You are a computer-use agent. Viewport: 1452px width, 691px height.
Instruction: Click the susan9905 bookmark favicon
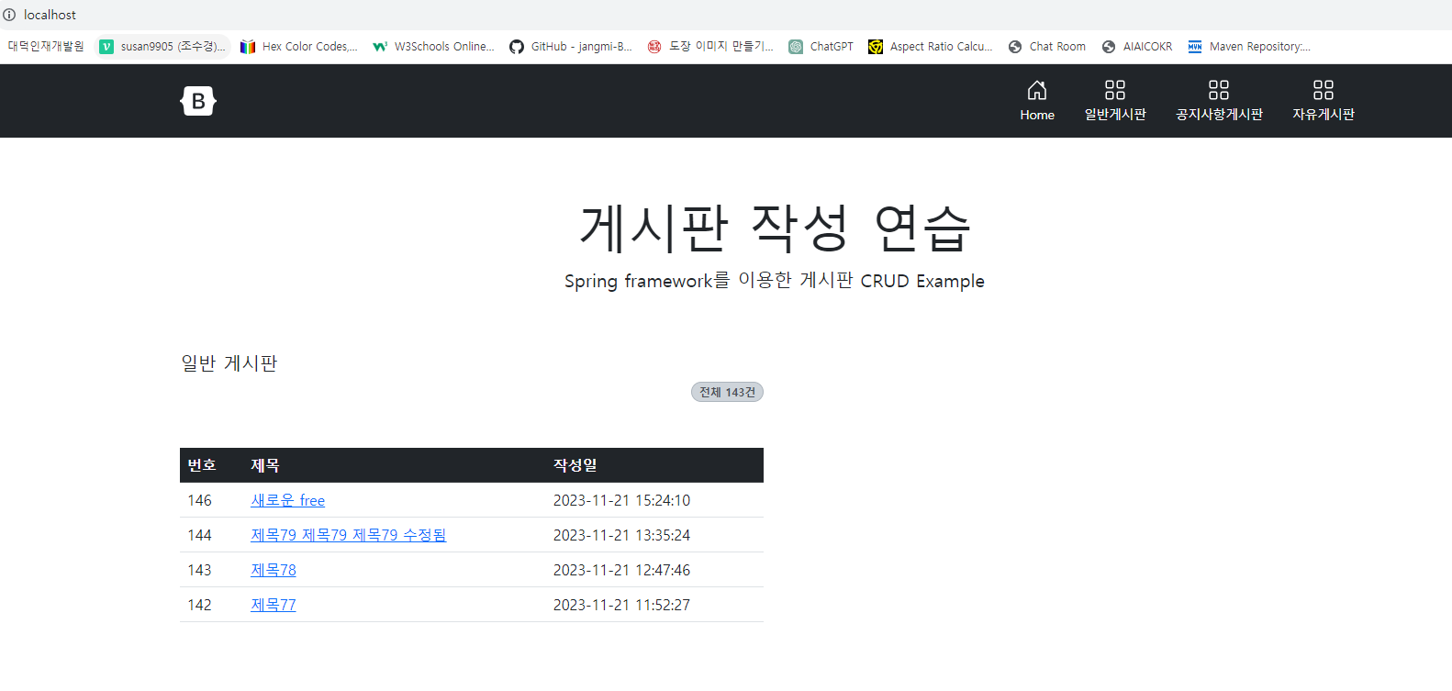coord(106,47)
